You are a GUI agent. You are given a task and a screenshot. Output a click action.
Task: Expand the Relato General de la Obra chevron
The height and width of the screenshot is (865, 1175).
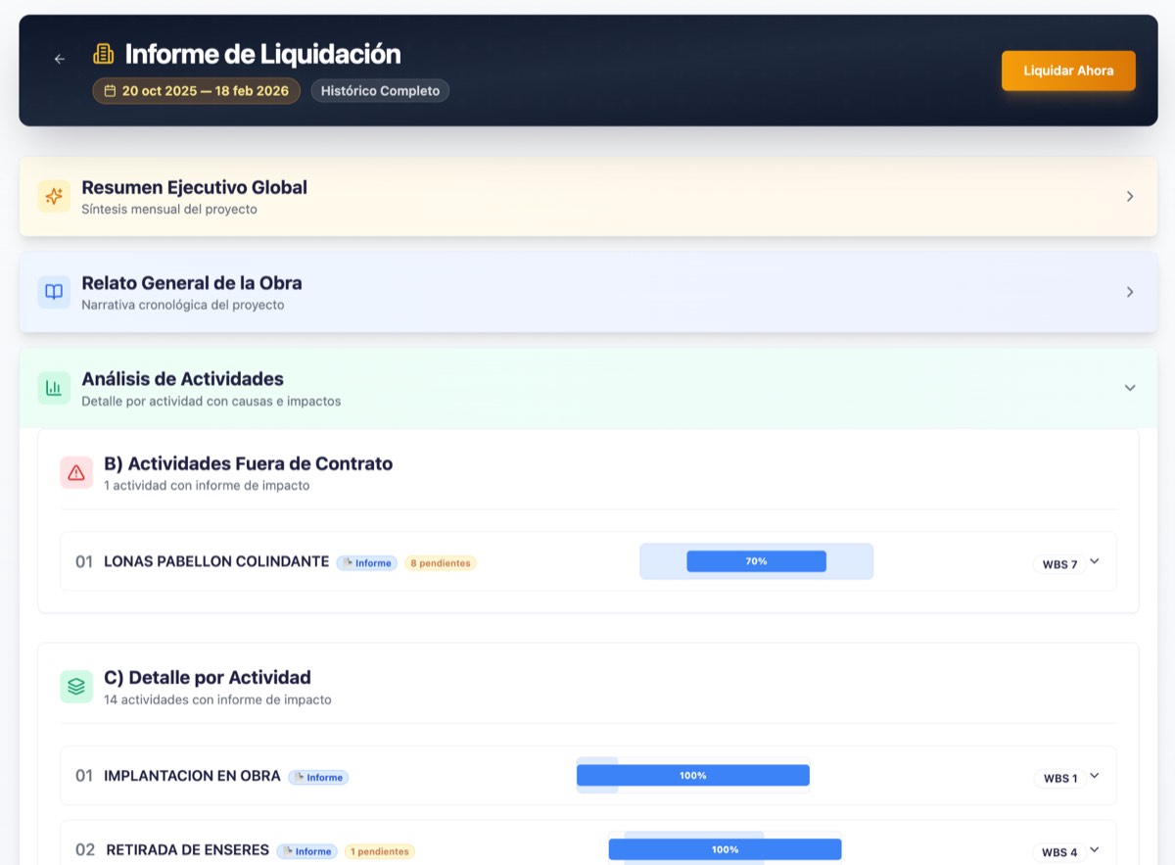click(1130, 292)
